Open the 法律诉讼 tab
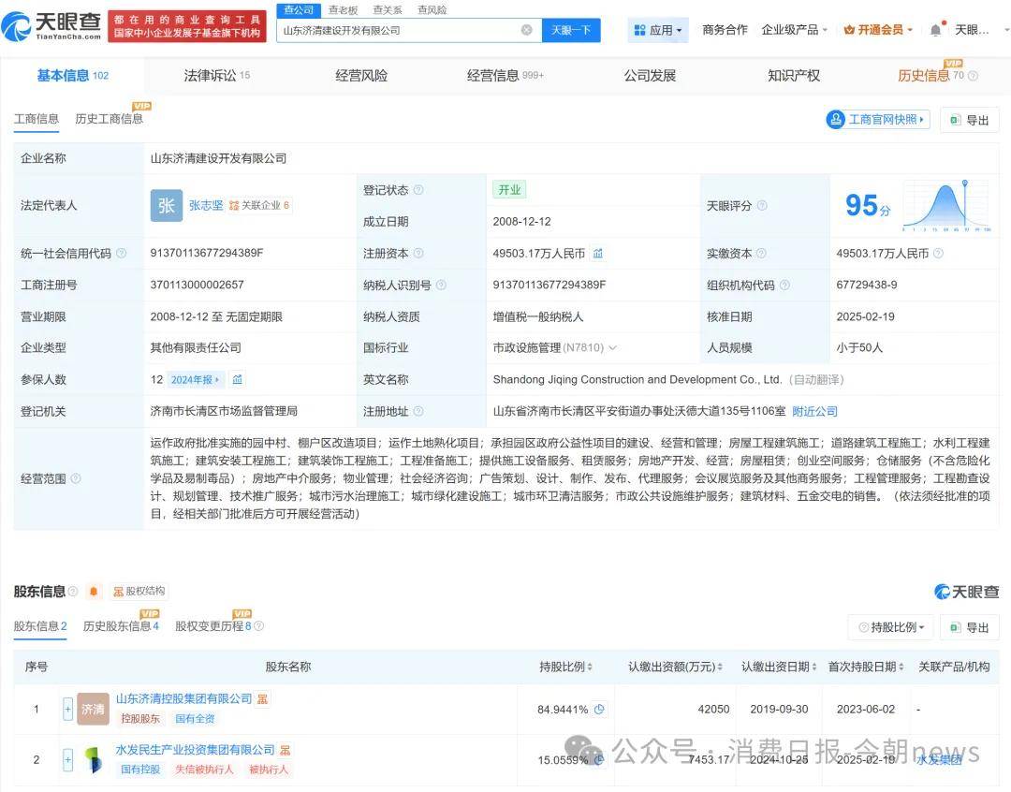 (216, 76)
